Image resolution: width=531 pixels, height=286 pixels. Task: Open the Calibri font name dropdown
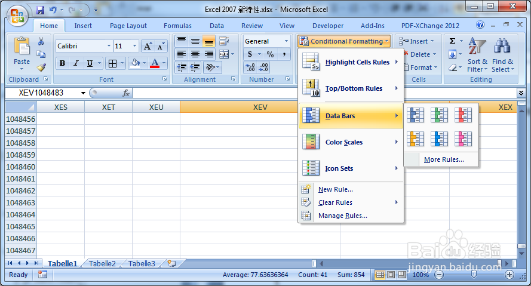pyautogui.click(x=109, y=46)
